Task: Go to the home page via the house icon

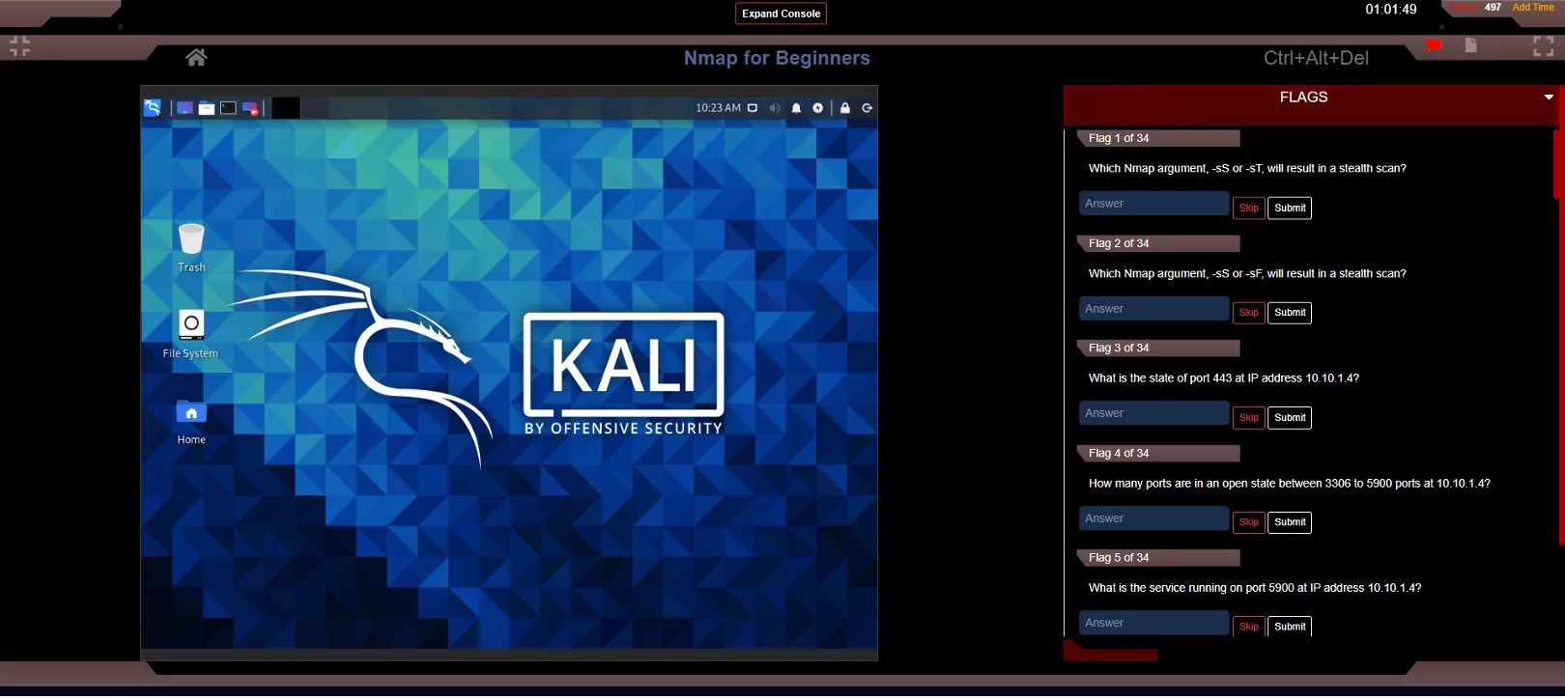Action: (196, 57)
